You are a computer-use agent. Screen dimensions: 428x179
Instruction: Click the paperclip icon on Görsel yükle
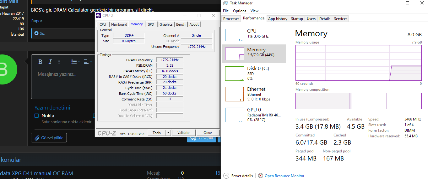click(37, 138)
